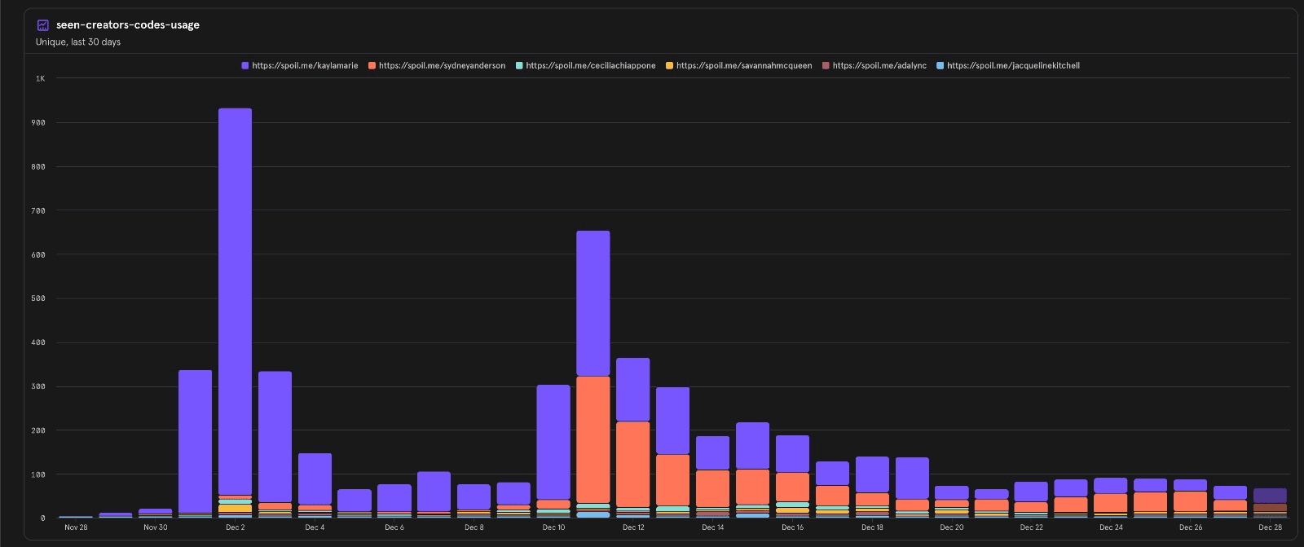Click the 'Unique, last 30 days' subtitle
Image resolution: width=1304 pixels, height=547 pixels.
tap(78, 42)
